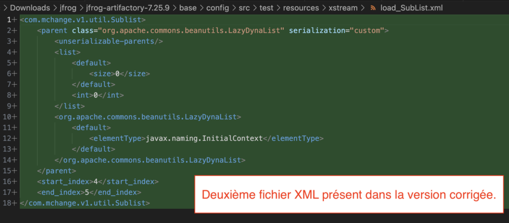Open the resources breadcrumb segment
This screenshot has width=509, height=223.
[301, 8]
